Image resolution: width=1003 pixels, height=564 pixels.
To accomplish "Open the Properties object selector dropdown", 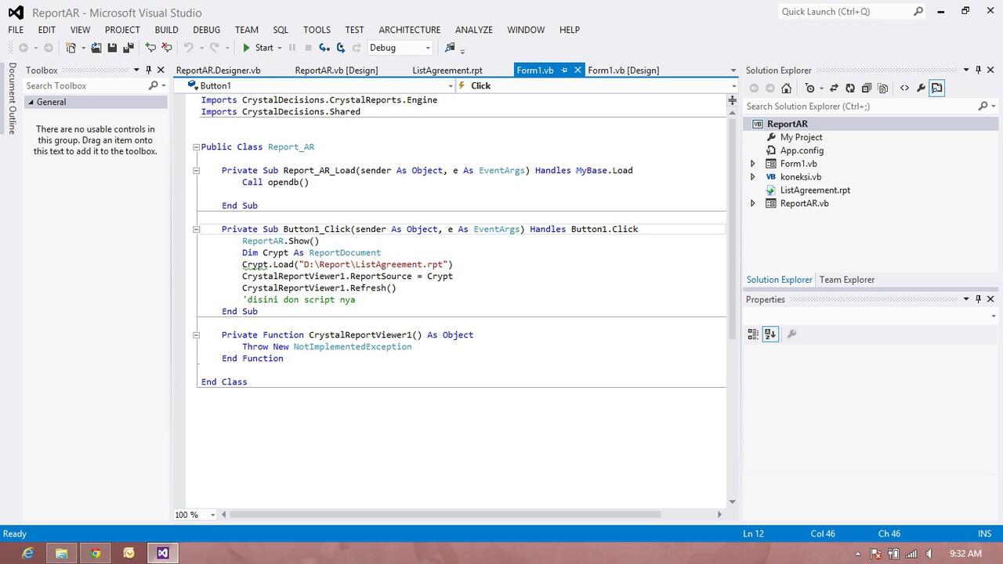I will tap(994, 316).
